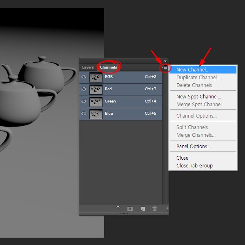Viewport: 245px width, 245px height.
Task: Select the Green channel name
Action: tap(110, 101)
